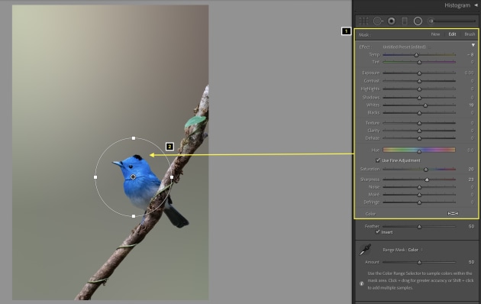Click the Shadows slider handle
Image resolution: width=481 pixels, height=304 pixels.
click(x=419, y=98)
